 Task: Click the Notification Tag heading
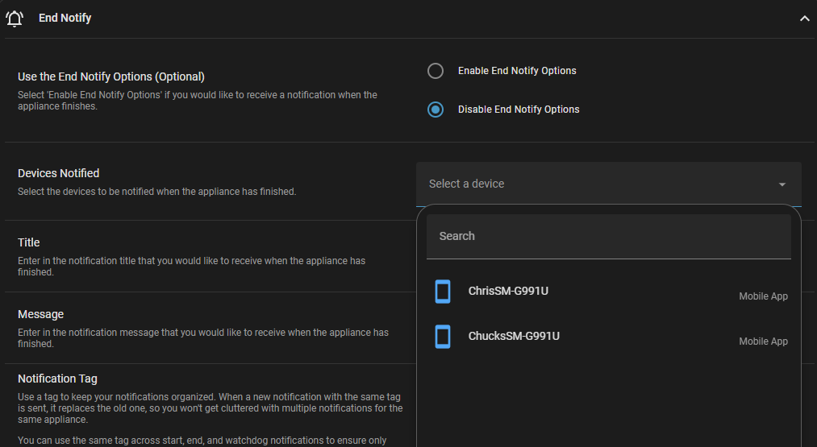tap(57, 379)
